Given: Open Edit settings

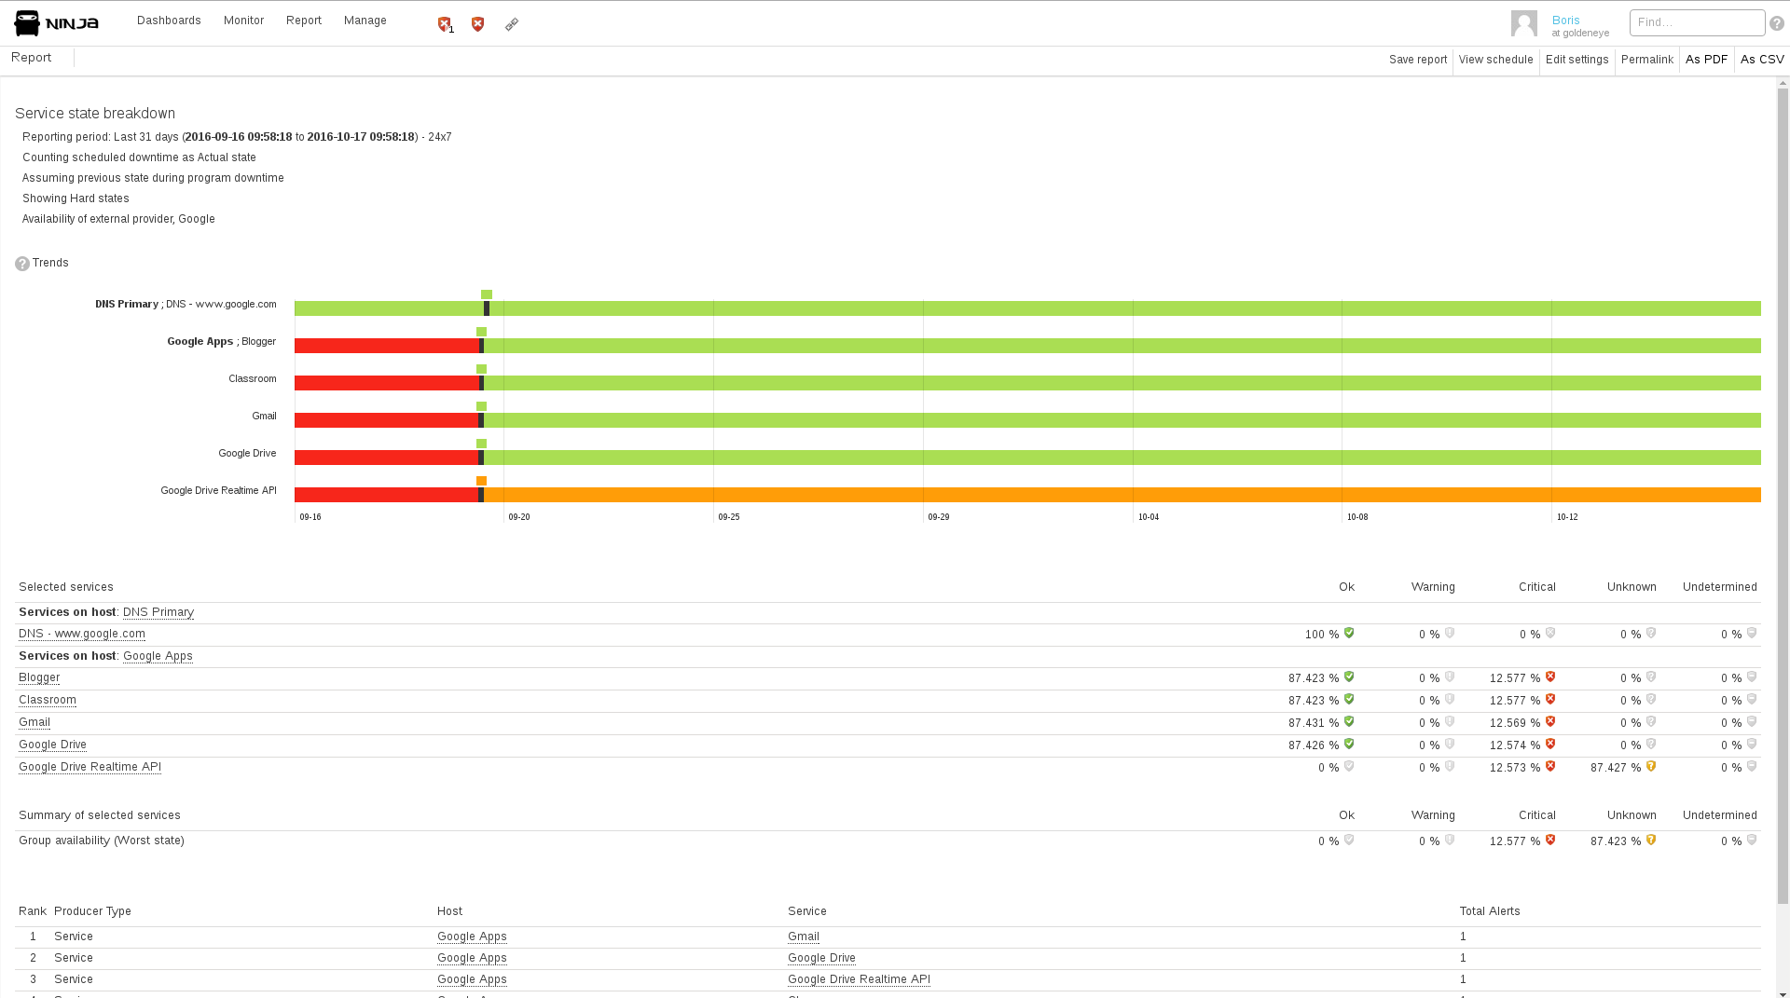Looking at the screenshot, I should click(x=1577, y=60).
